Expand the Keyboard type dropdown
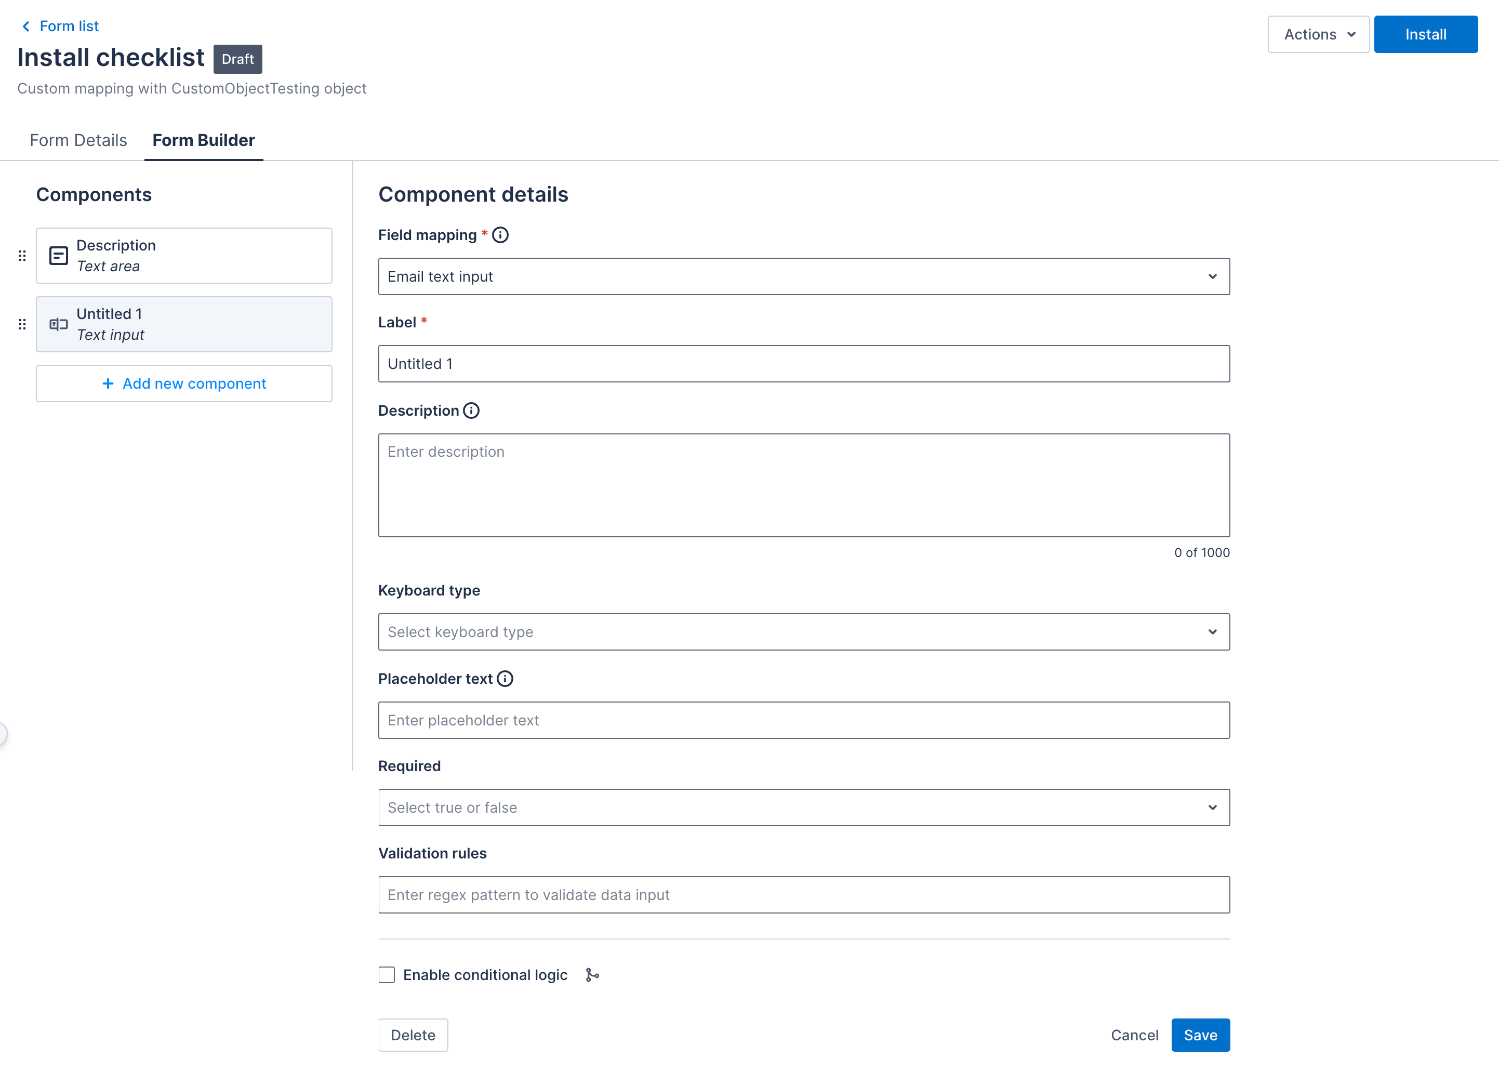The image size is (1499, 1072). pyautogui.click(x=803, y=632)
